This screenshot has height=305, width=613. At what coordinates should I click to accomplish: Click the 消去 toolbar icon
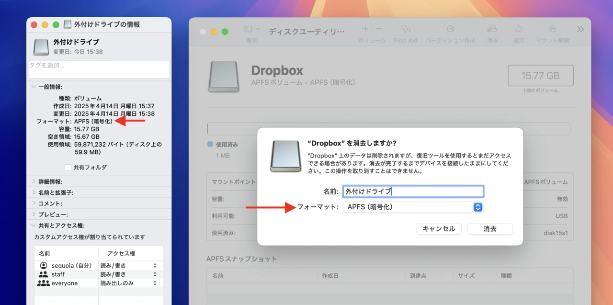[x=492, y=29]
